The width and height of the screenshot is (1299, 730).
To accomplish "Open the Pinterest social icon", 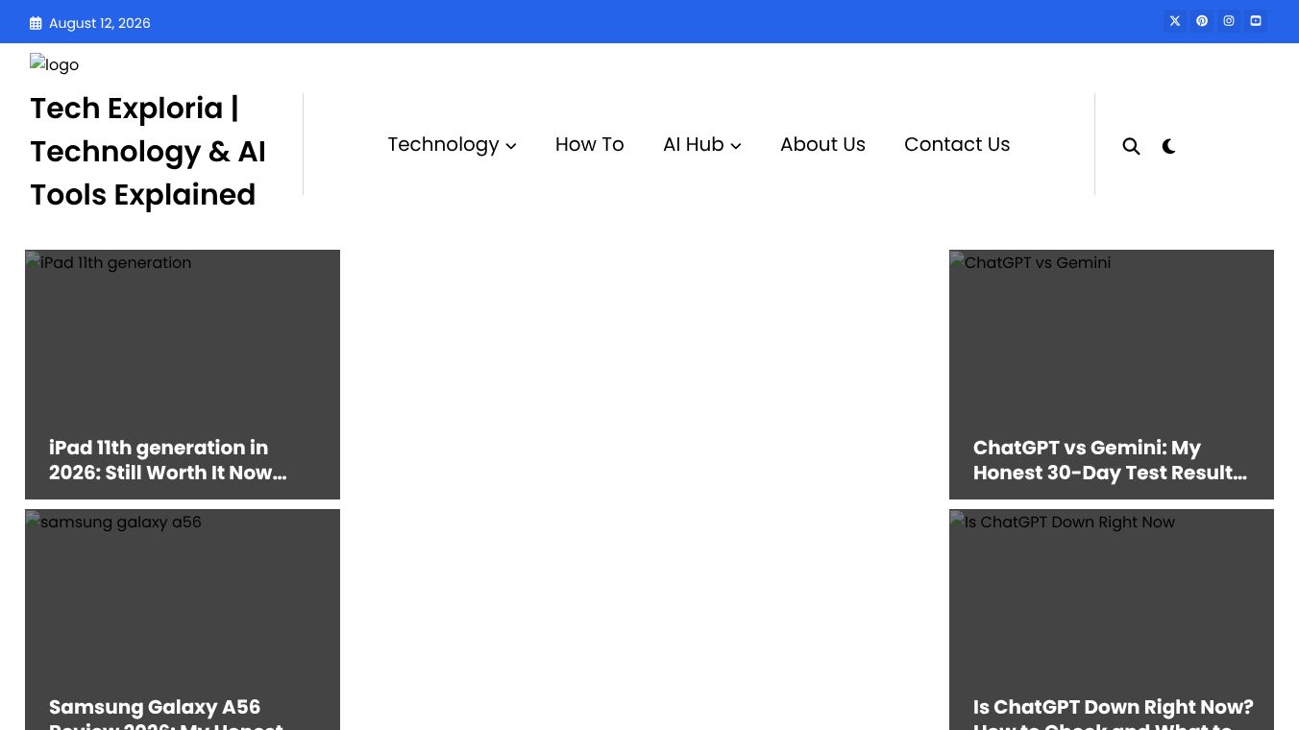I will (x=1202, y=21).
